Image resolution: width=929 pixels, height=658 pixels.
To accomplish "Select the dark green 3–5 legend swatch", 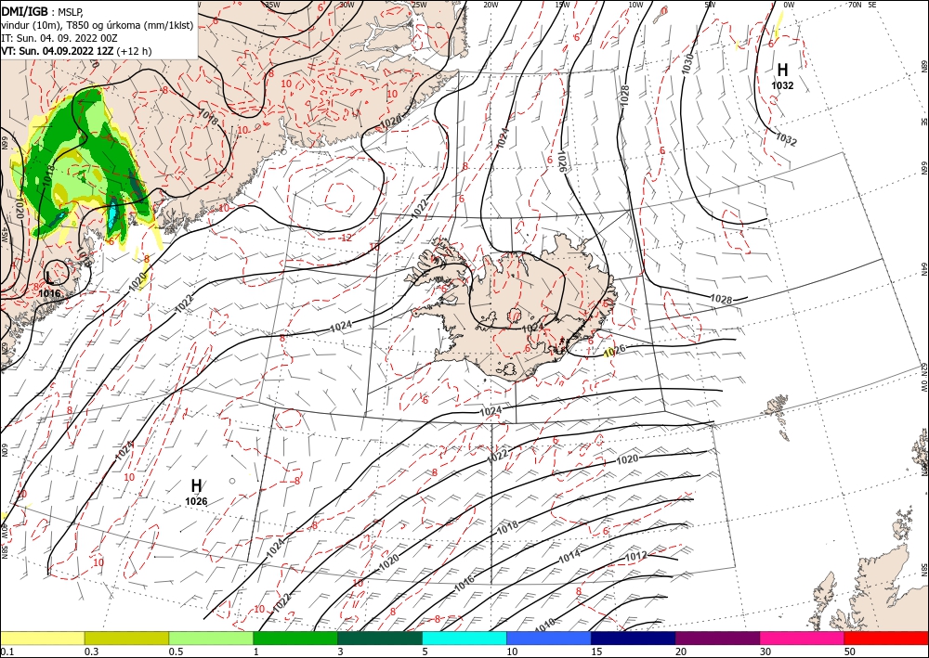I will coord(380,638).
